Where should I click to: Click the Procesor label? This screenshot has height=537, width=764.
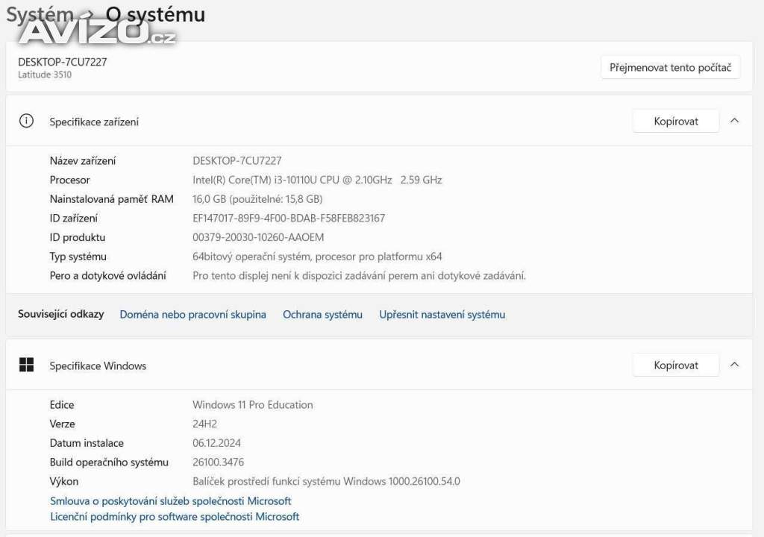click(69, 180)
